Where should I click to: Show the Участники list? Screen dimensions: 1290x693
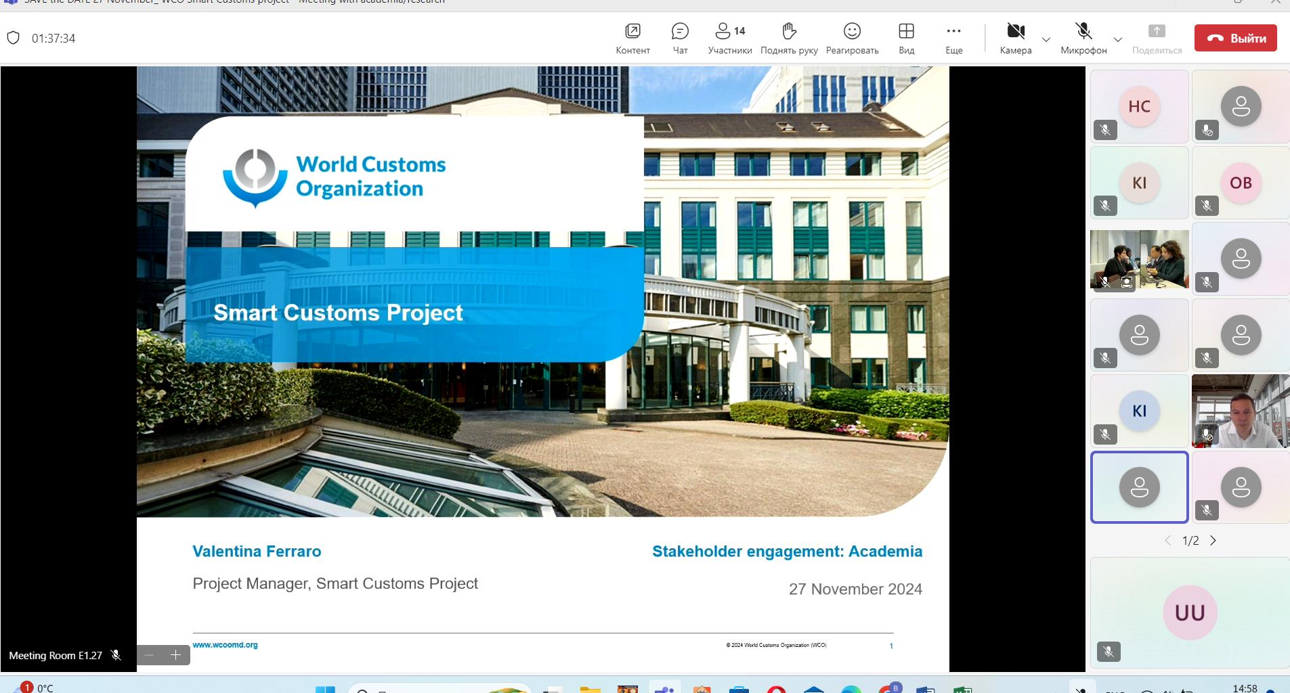click(x=730, y=39)
